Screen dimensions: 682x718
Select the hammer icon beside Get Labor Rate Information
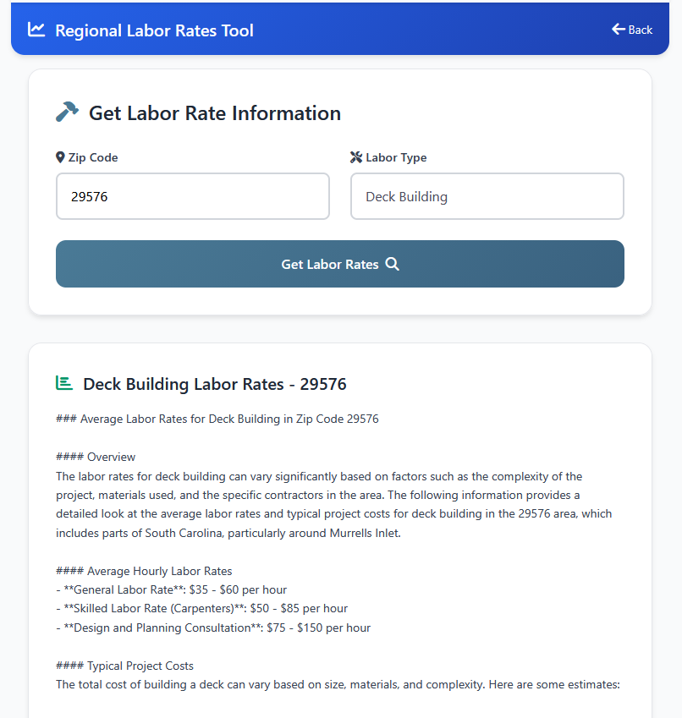pos(67,111)
